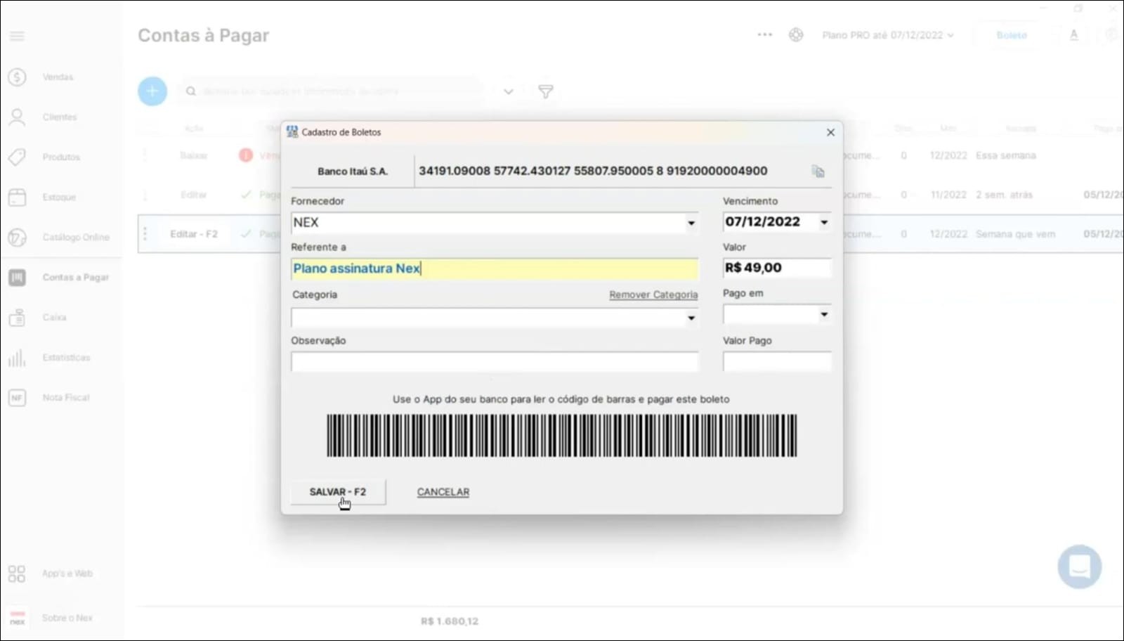Image resolution: width=1124 pixels, height=641 pixels.
Task: Click the Baixar action in first row
Action: (x=194, y=155)
